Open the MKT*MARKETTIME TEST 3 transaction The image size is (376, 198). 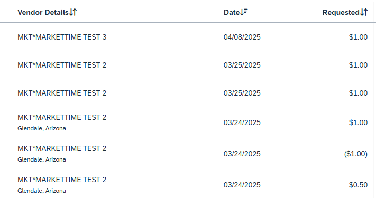pyautogui.click(x=62, y=37)
